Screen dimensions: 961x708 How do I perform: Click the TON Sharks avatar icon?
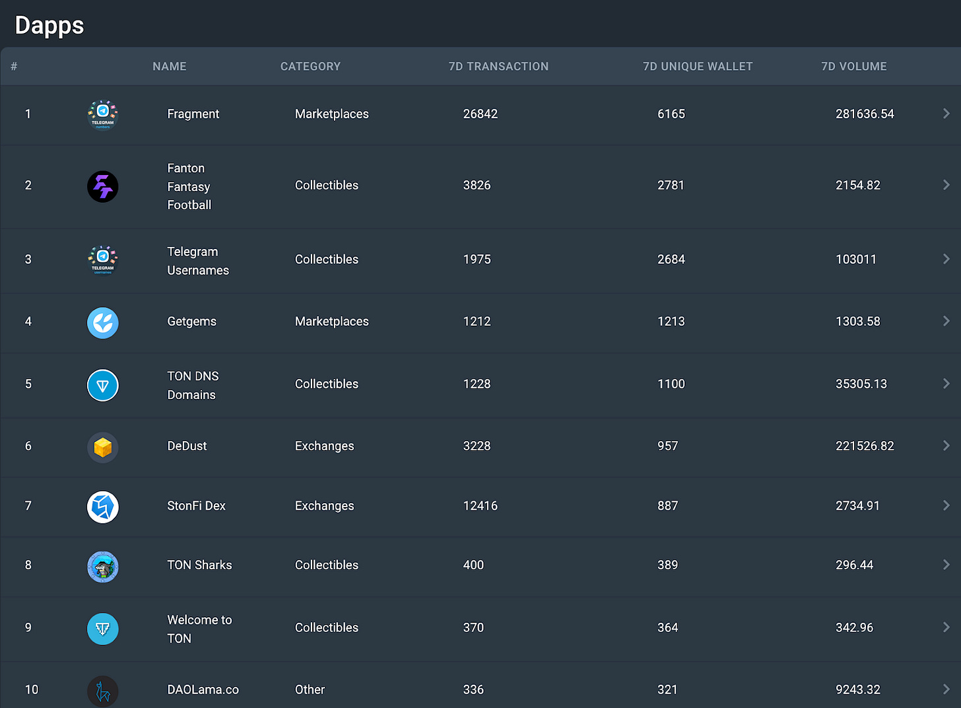pyautogui.click(x=103, y=567)
